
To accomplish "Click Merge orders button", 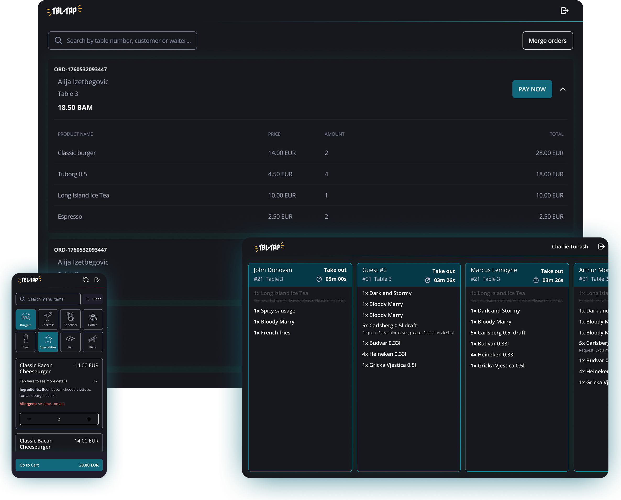I will pyautogui.click(x=547, y=41).
